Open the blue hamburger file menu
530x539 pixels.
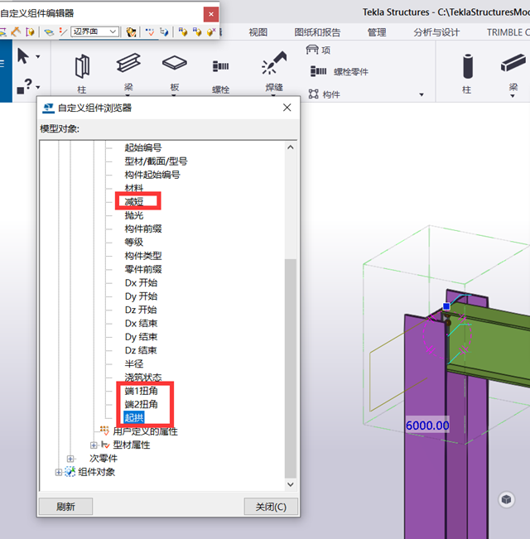pos(2,63)
